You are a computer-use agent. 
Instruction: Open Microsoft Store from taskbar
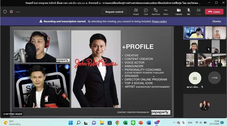click(x=110, y=123)
